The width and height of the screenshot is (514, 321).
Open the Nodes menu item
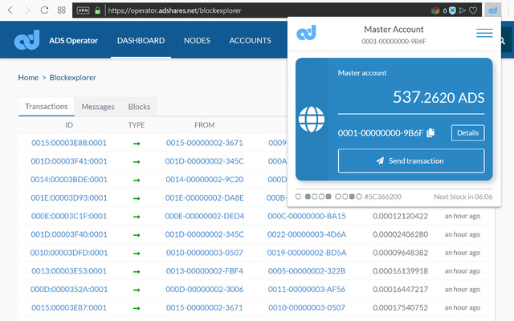[x=197, y=40]
